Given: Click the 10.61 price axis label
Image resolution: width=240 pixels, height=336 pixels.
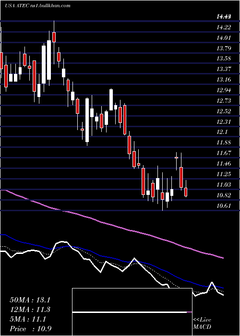Looking at the screenshot, I should 224,206.
